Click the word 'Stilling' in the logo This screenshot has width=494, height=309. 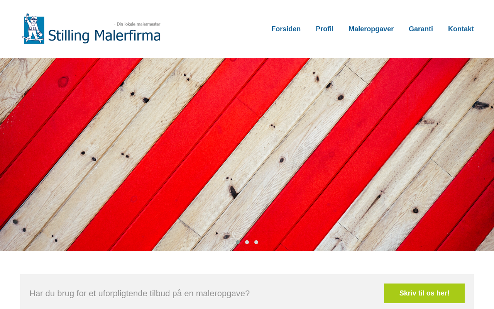[x=68, y=36]
